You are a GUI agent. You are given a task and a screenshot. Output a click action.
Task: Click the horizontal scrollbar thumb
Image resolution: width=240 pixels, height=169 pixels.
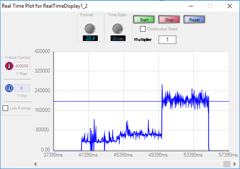[227, 164]
